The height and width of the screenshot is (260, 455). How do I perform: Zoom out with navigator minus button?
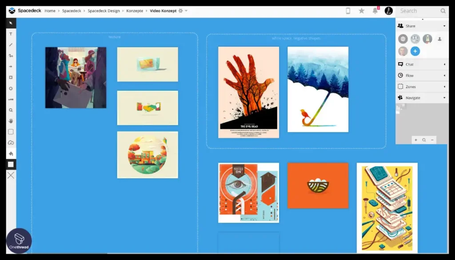tap(432, 140)
